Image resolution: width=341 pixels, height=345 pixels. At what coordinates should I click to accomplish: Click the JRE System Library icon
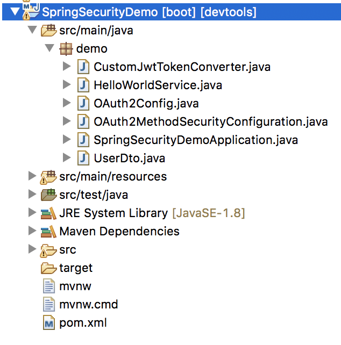click(x=48, y=213)
